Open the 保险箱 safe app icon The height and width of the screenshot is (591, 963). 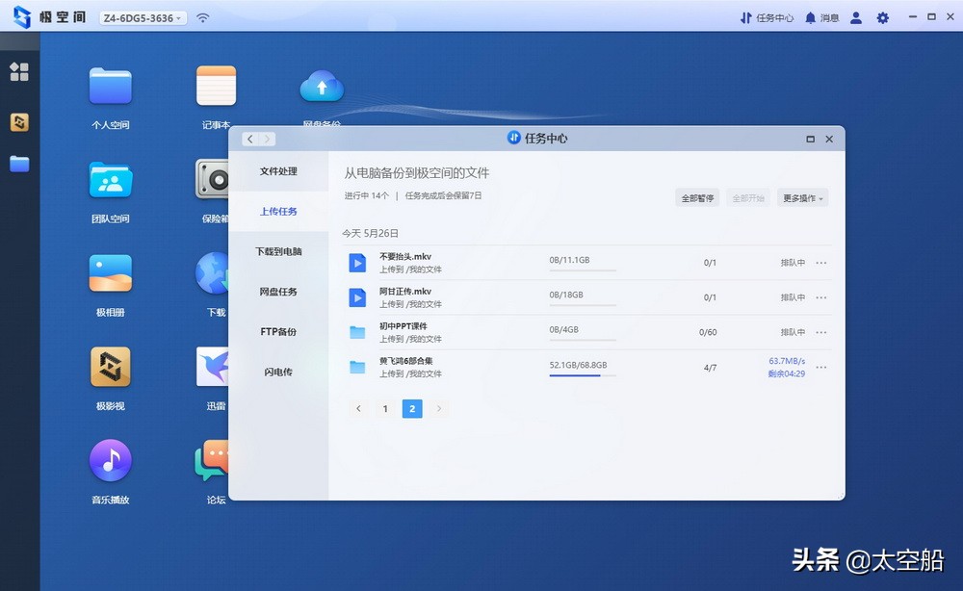[212, 179]
